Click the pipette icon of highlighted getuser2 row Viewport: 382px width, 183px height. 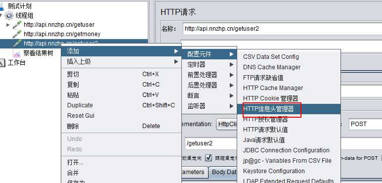click(x=17, y=44)
